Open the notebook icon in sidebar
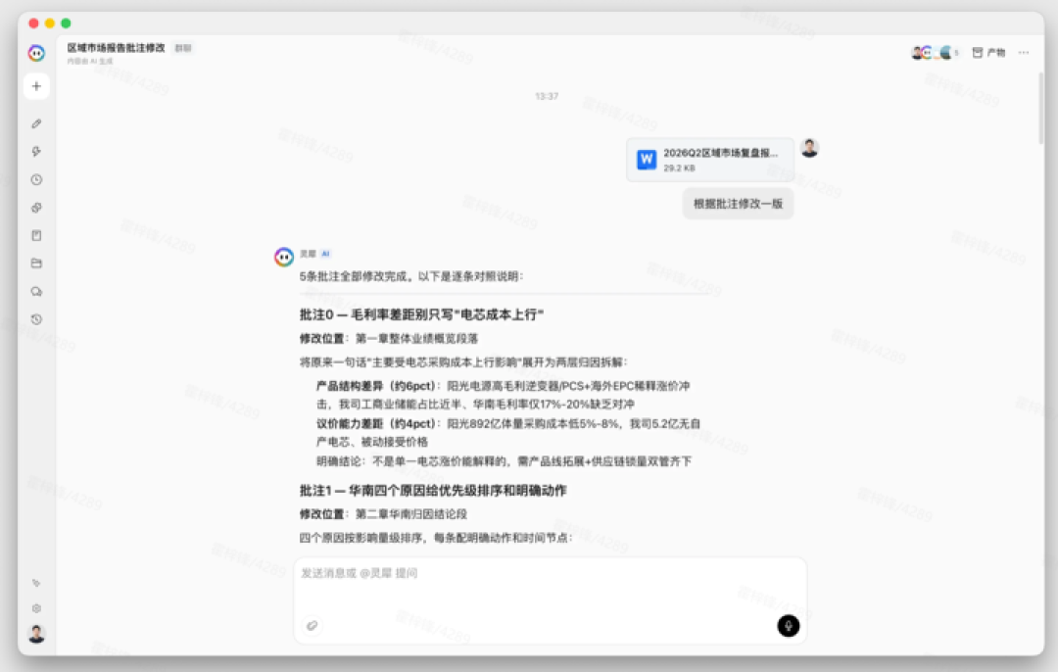Screen dimensions: 1058x672 pos(36,235)
